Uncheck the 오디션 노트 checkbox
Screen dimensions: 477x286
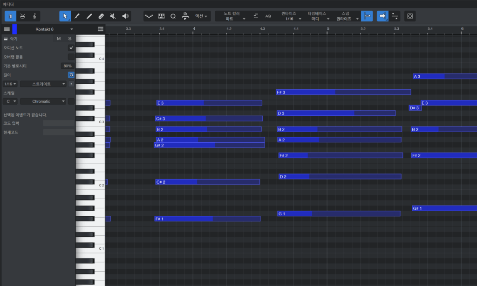71,48
